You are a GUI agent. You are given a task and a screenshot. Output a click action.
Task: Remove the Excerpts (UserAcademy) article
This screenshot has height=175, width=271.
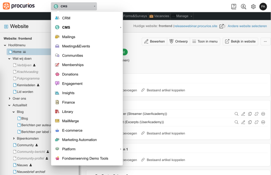pyautogui.click(x=263, y=122)
